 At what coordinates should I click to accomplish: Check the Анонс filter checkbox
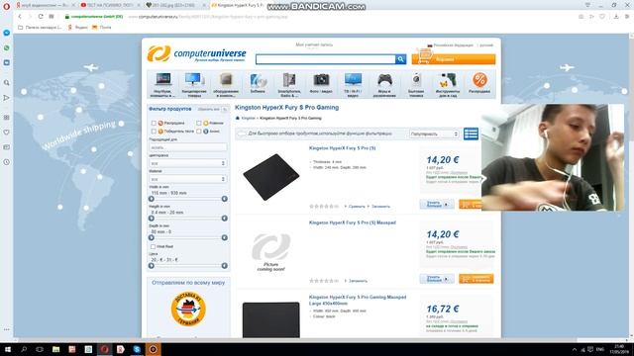(x=199, y=132)
